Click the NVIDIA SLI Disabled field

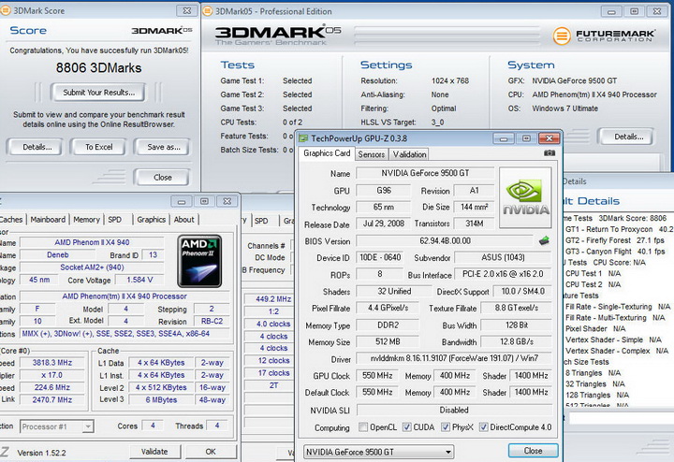(454, 410)
